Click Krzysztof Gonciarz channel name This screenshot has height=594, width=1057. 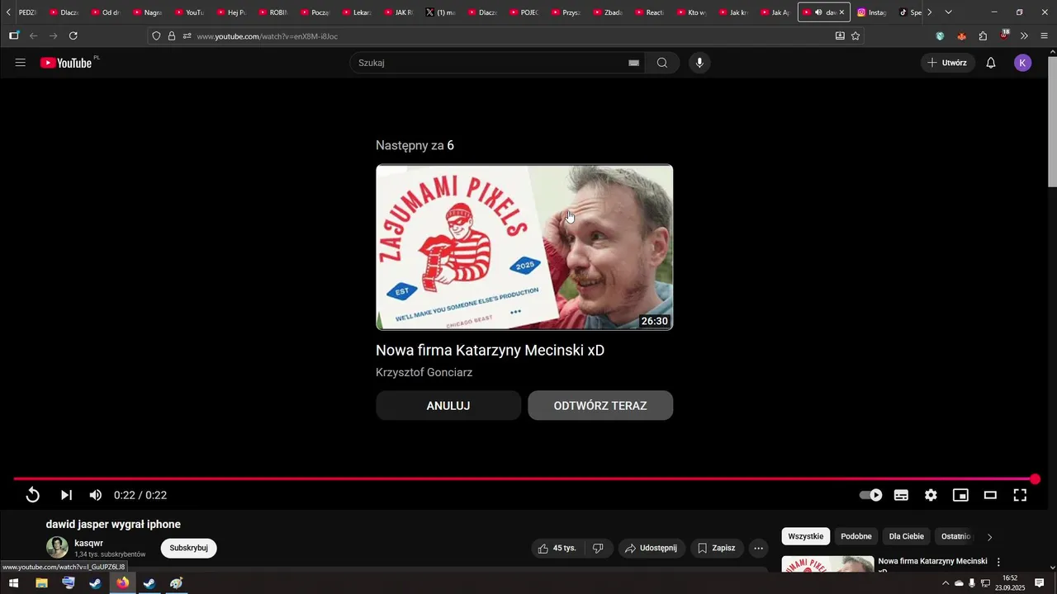[x=424, y=372]
